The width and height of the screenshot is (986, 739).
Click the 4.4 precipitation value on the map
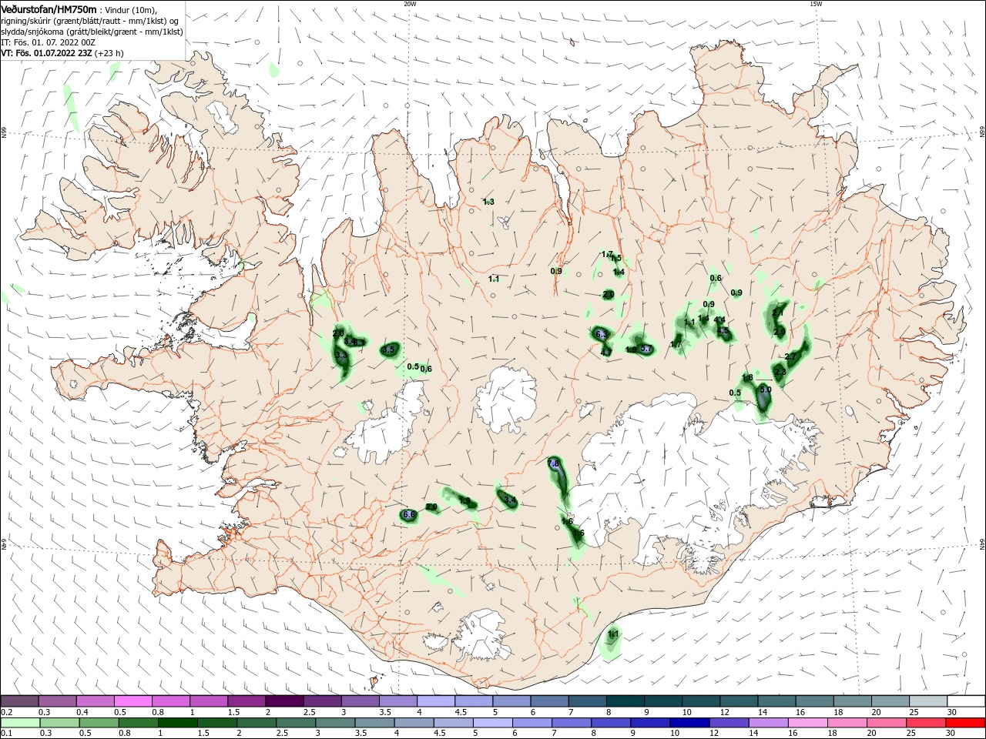[719, 319]
